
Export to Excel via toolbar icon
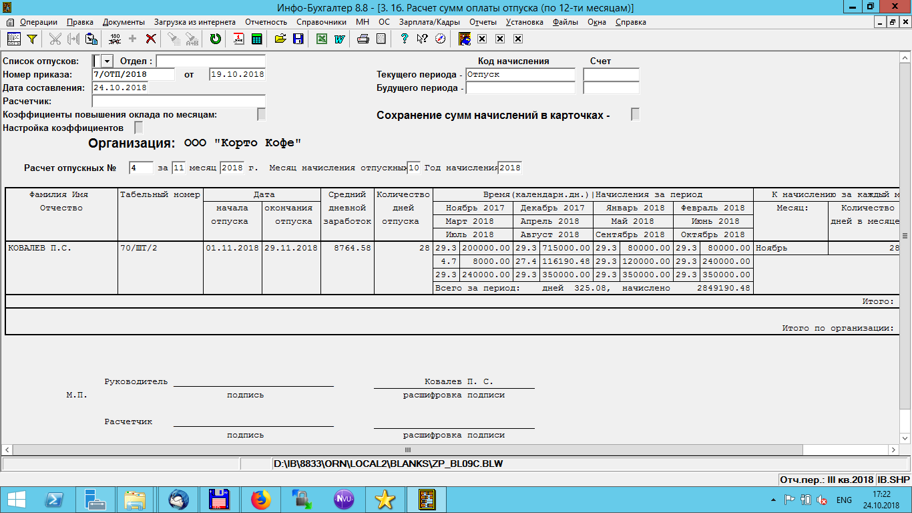point(321,39)
